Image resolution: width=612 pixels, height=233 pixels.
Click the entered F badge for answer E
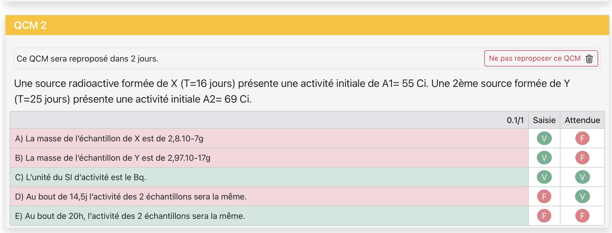(544, 216)
